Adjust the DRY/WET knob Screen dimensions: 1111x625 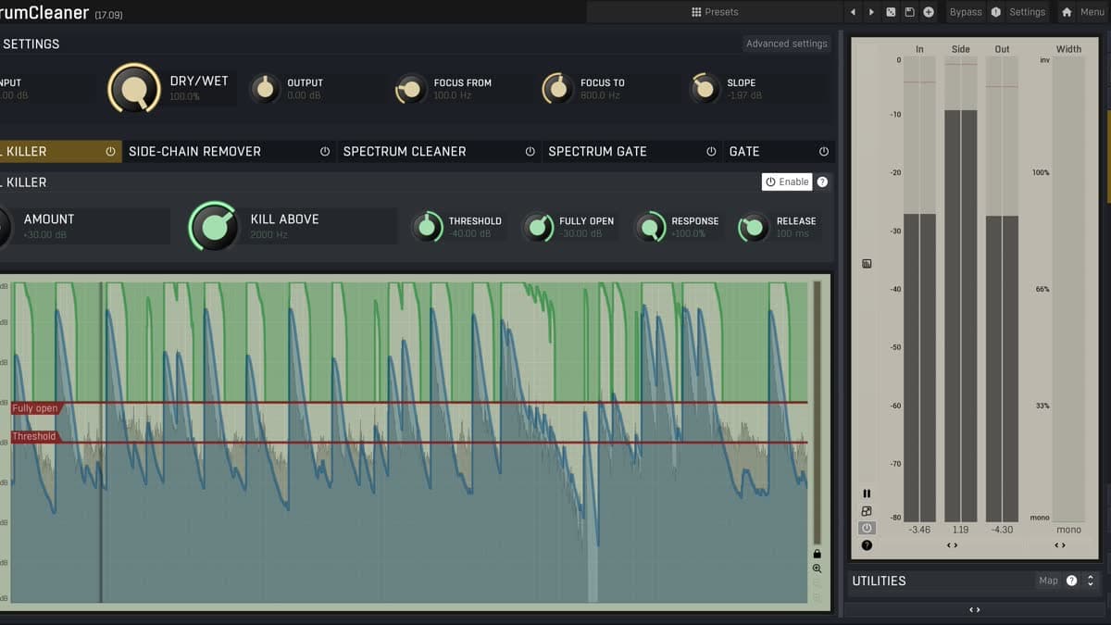[x=134, y=88]
